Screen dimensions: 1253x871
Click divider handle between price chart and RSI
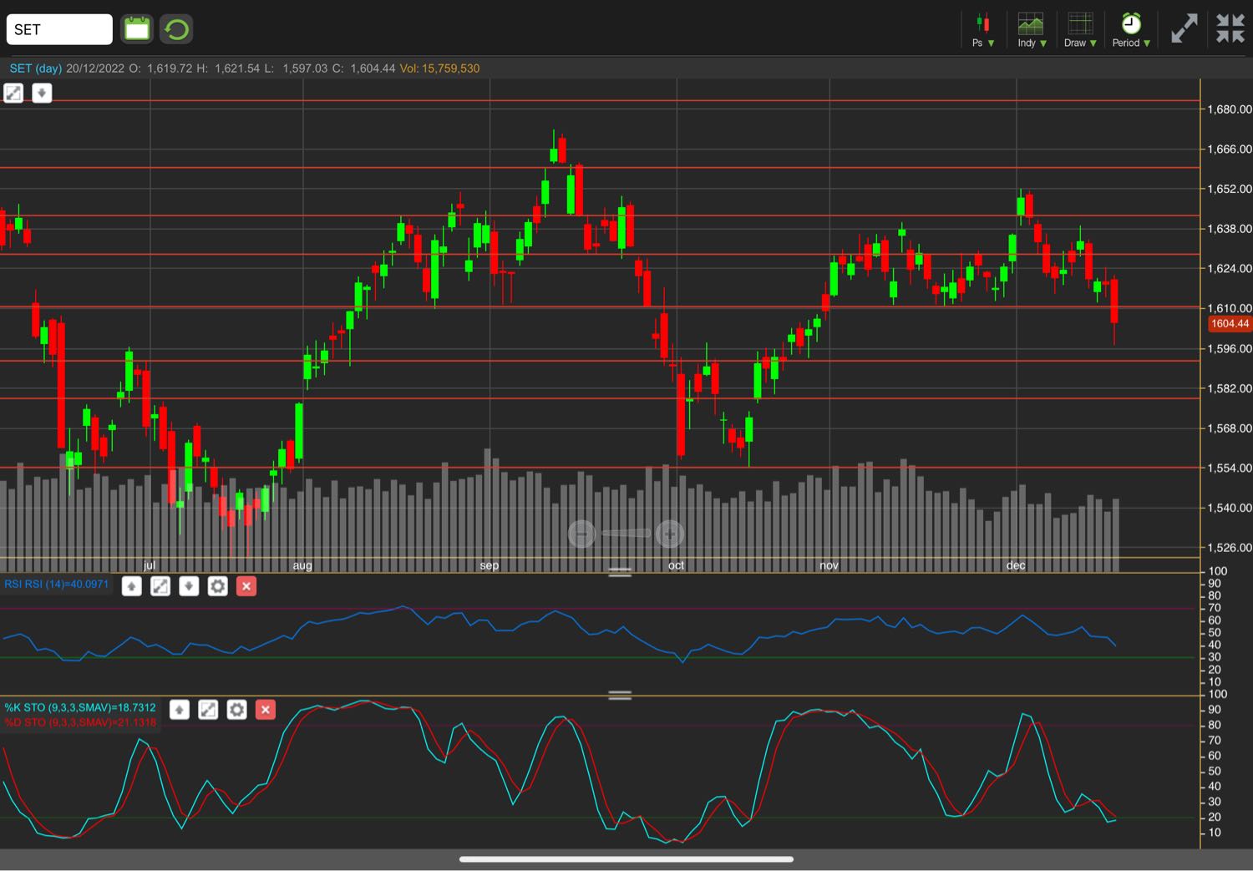point(620,572)
